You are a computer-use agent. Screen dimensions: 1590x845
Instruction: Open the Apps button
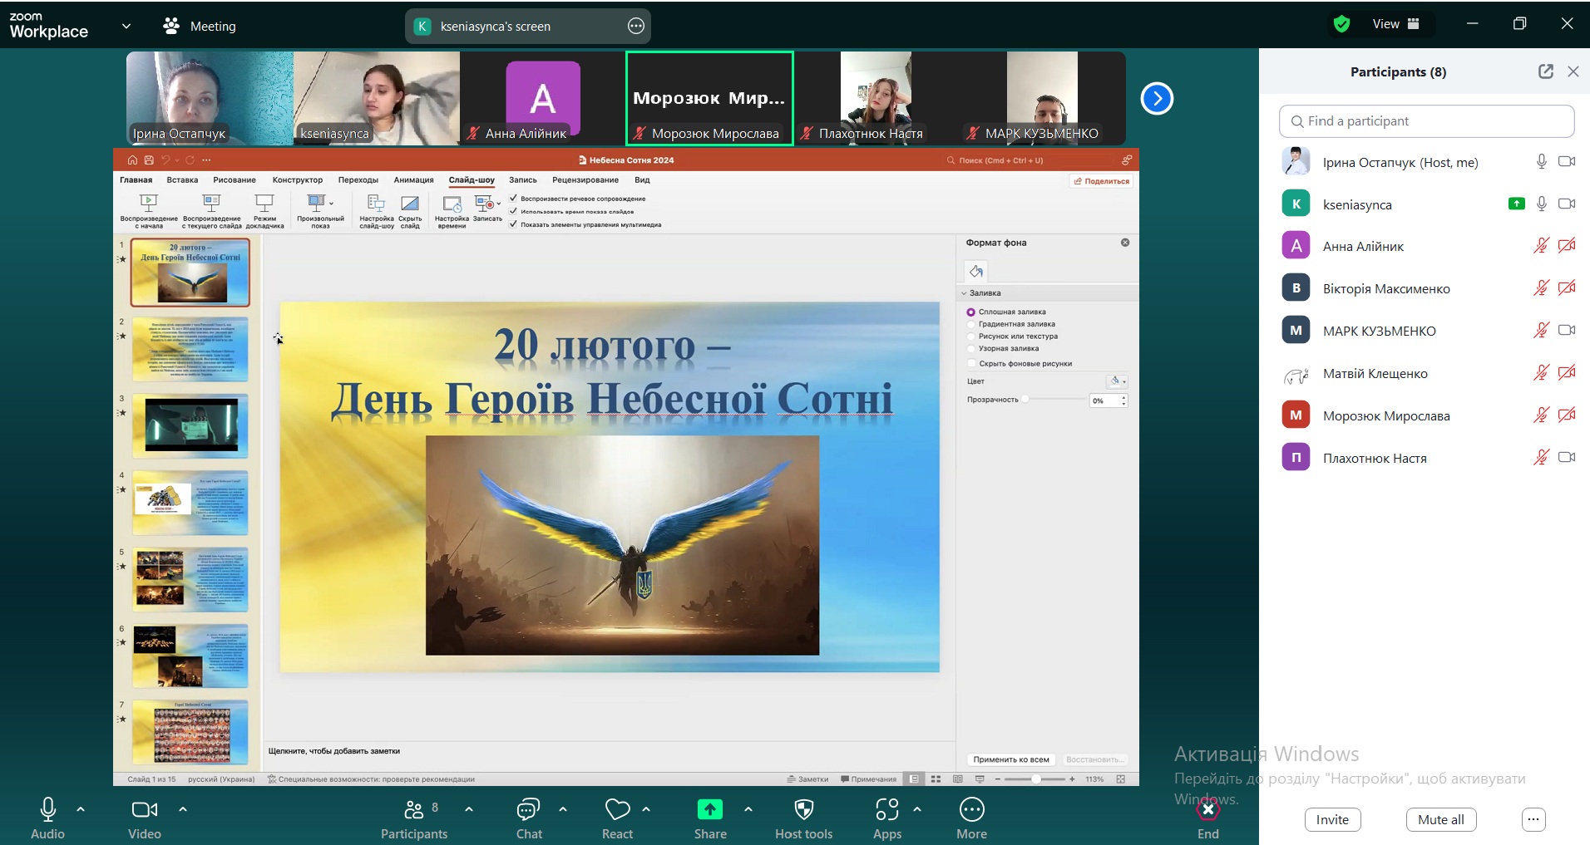pos(887,818)
